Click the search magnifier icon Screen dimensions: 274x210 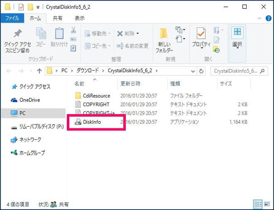pyautogui.click(x=262, y=71)
